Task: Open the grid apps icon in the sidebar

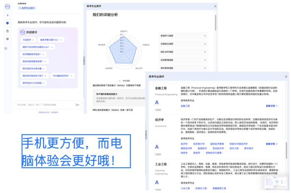Action: (x=7, y=39)
